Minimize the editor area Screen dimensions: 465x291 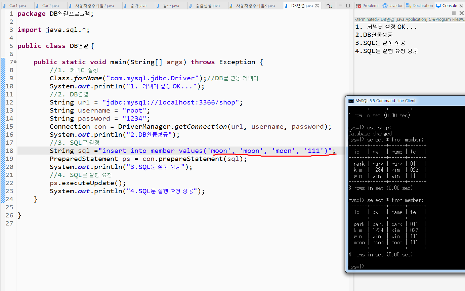pos(340,6)
